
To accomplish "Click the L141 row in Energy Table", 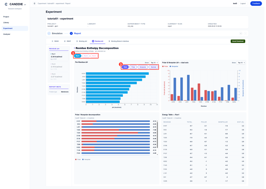I will [x=203, y=173].
